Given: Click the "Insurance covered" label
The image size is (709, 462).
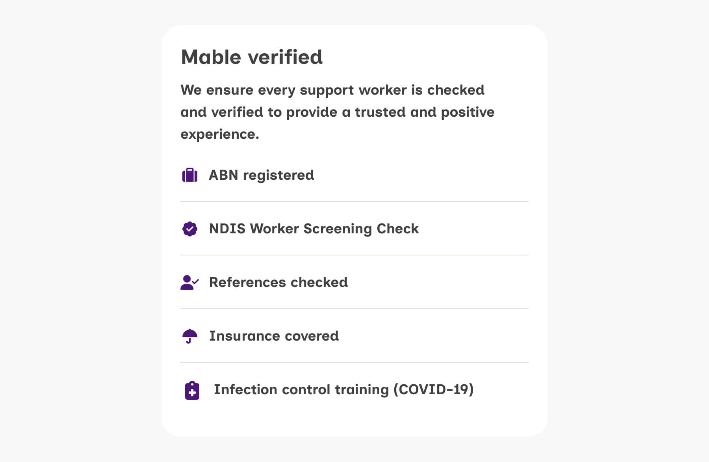Looking at the screenshot, I should tap(274, 336).
